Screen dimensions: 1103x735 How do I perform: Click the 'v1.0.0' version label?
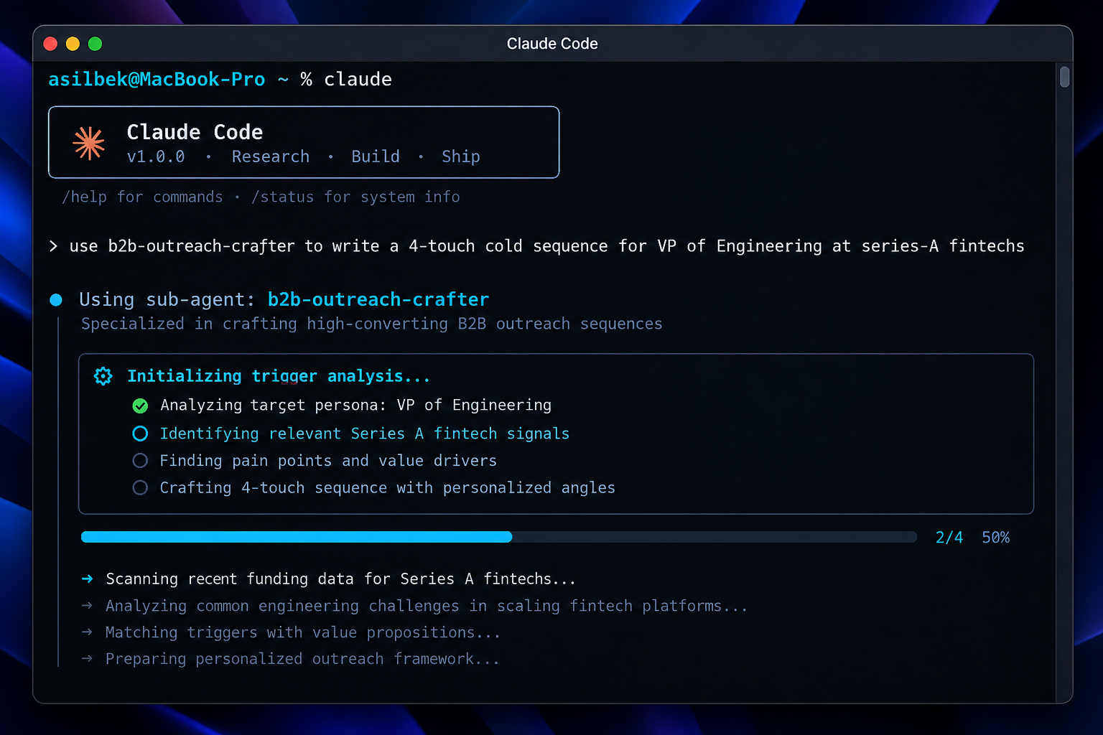156,156
